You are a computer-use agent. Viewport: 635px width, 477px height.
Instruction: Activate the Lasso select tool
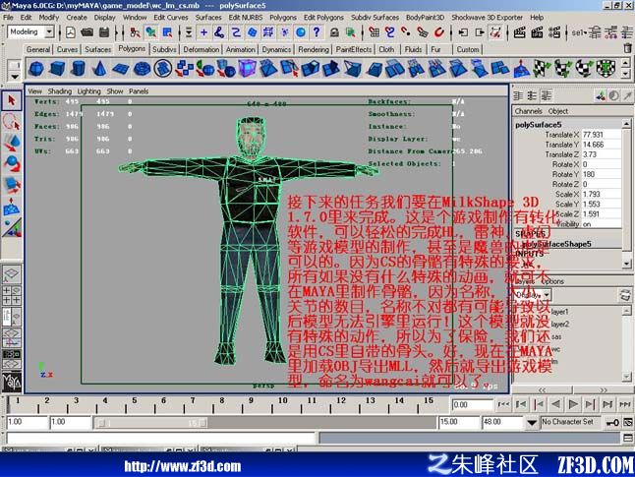(x=12, y=122)
